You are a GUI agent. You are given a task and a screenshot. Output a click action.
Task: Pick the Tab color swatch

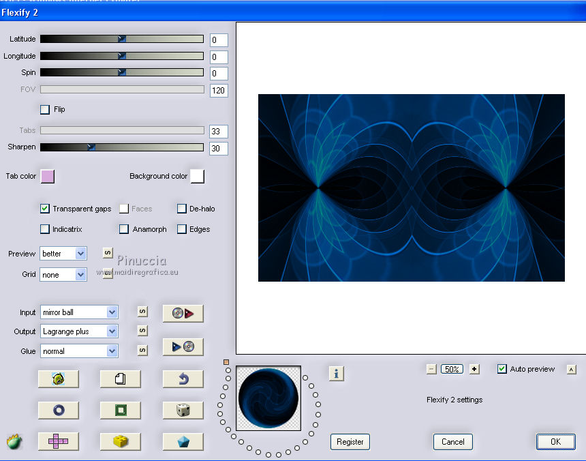pos(48,177)
